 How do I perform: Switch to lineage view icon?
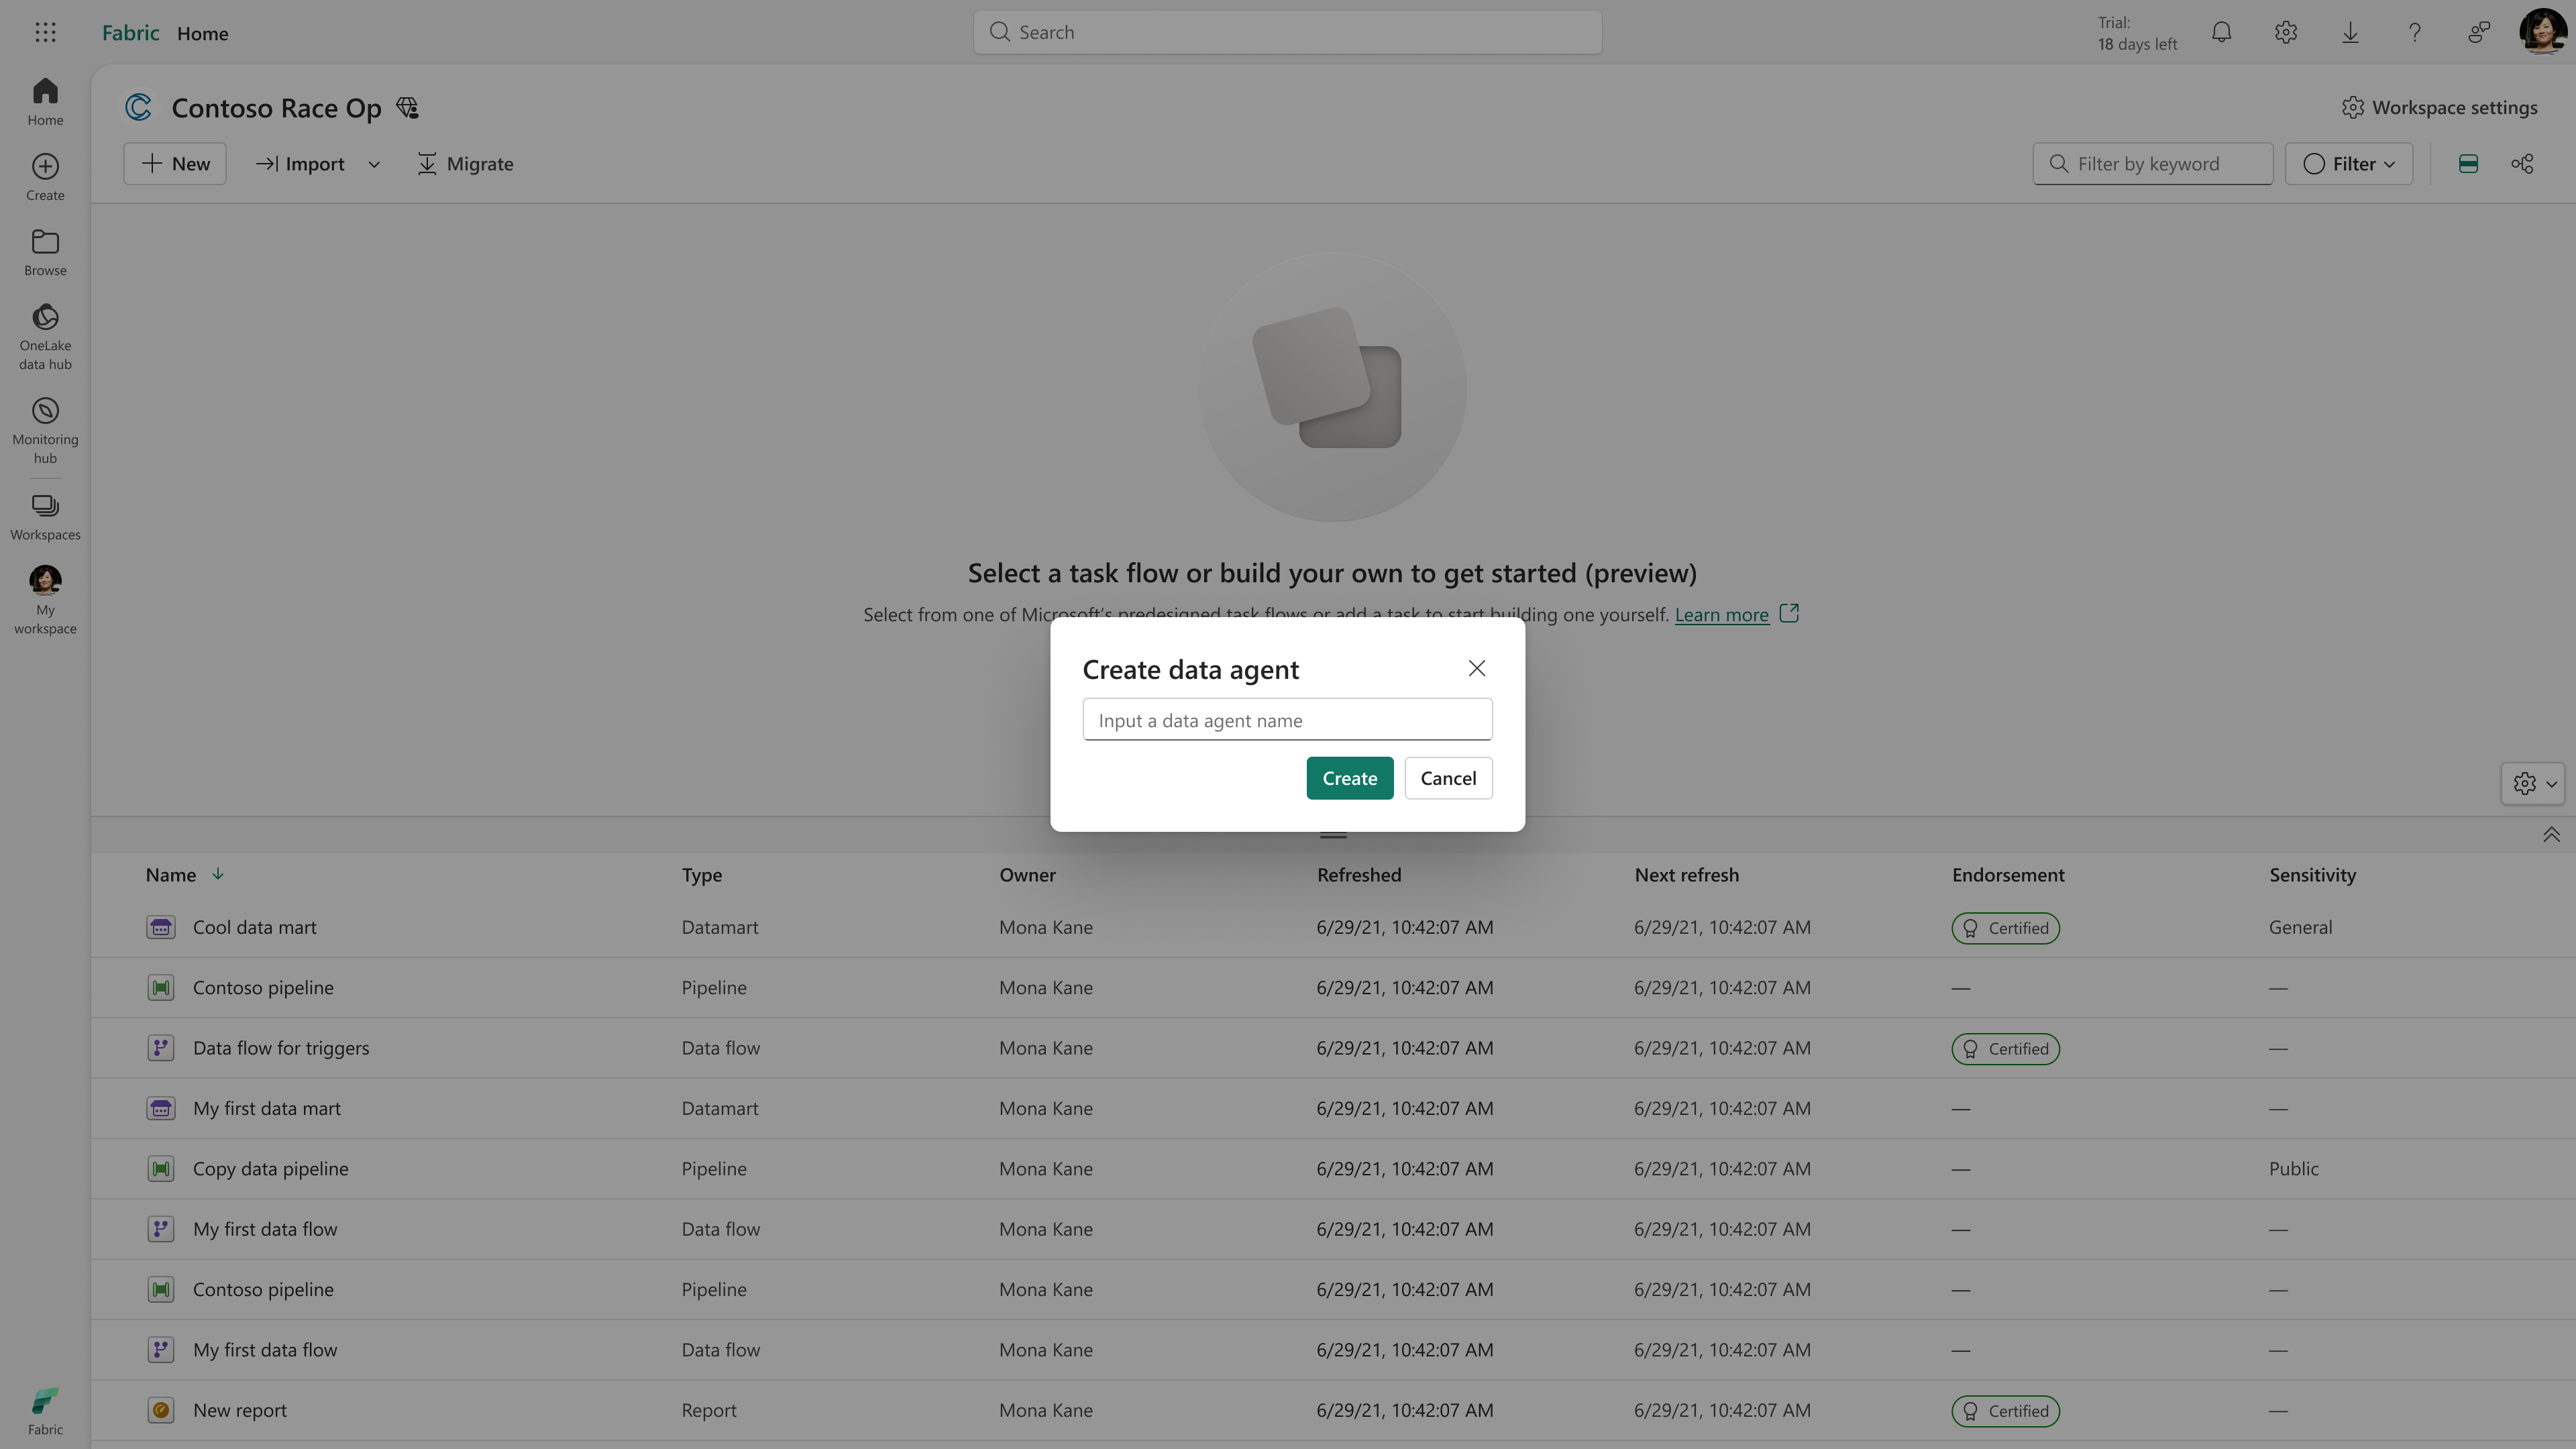[2522, 164]
